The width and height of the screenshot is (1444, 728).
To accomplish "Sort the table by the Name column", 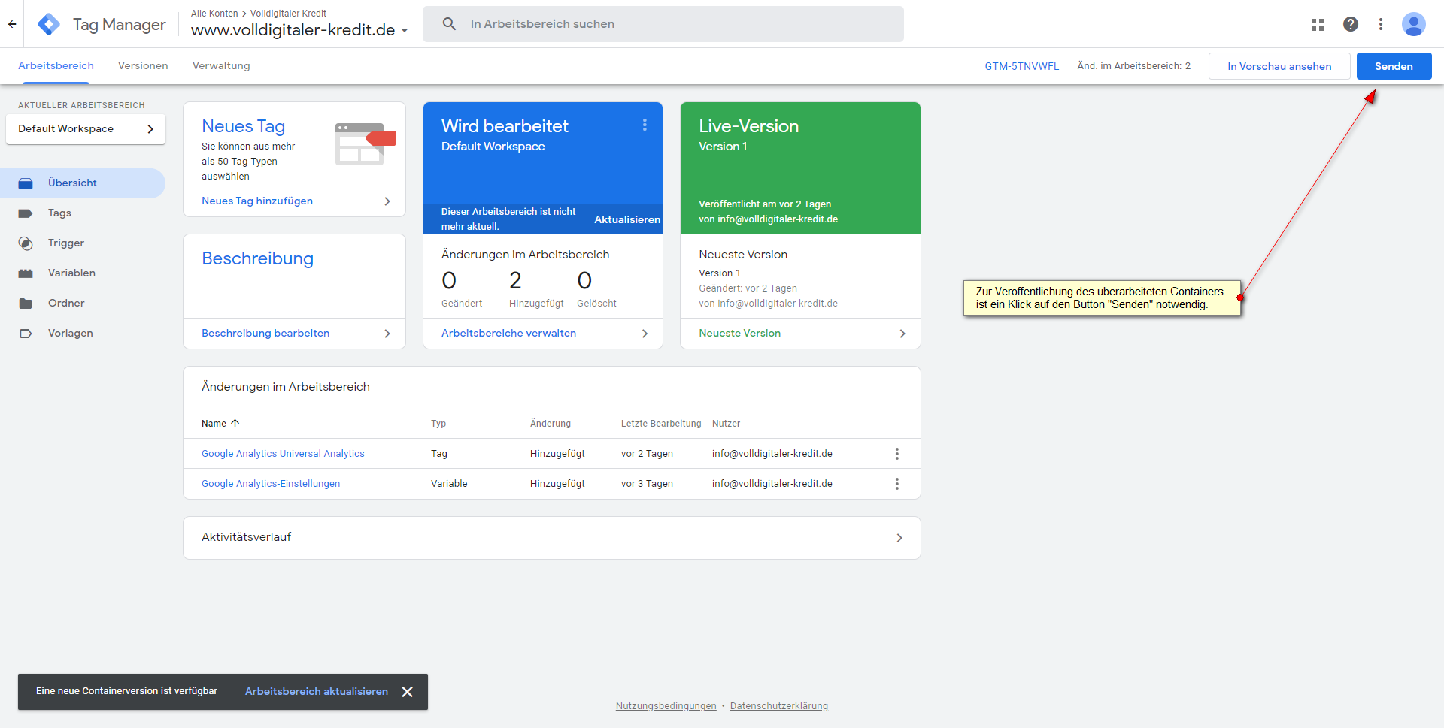I will click(x=220, y=424).
